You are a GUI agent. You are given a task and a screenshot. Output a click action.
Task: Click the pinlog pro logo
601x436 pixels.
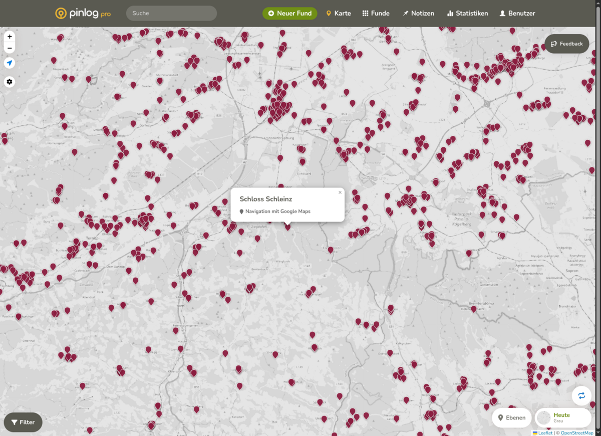pos(83,14)
